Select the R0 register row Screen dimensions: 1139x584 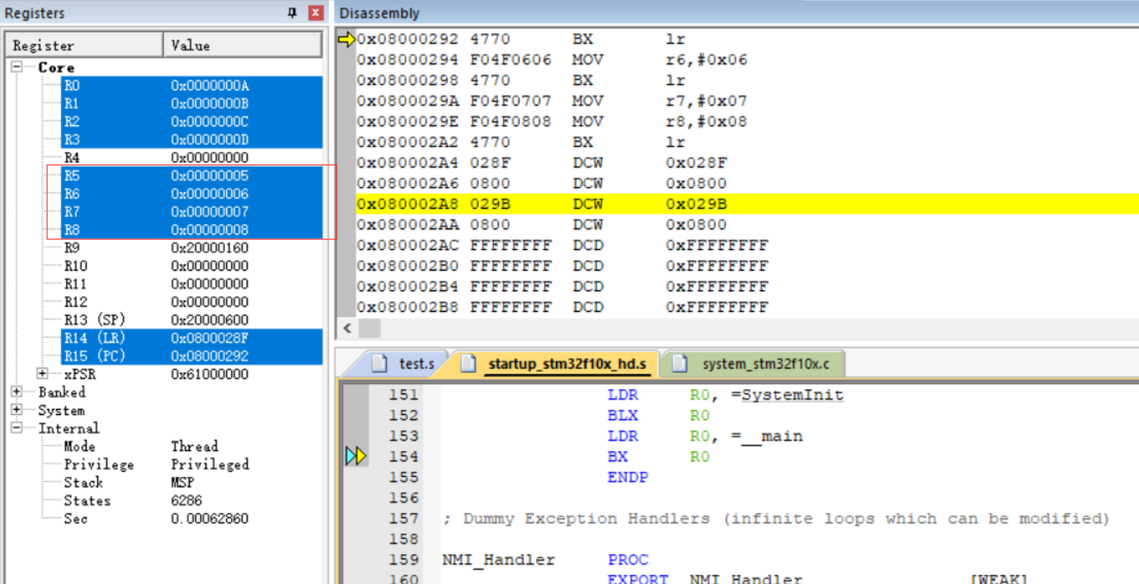pos(191,86)
